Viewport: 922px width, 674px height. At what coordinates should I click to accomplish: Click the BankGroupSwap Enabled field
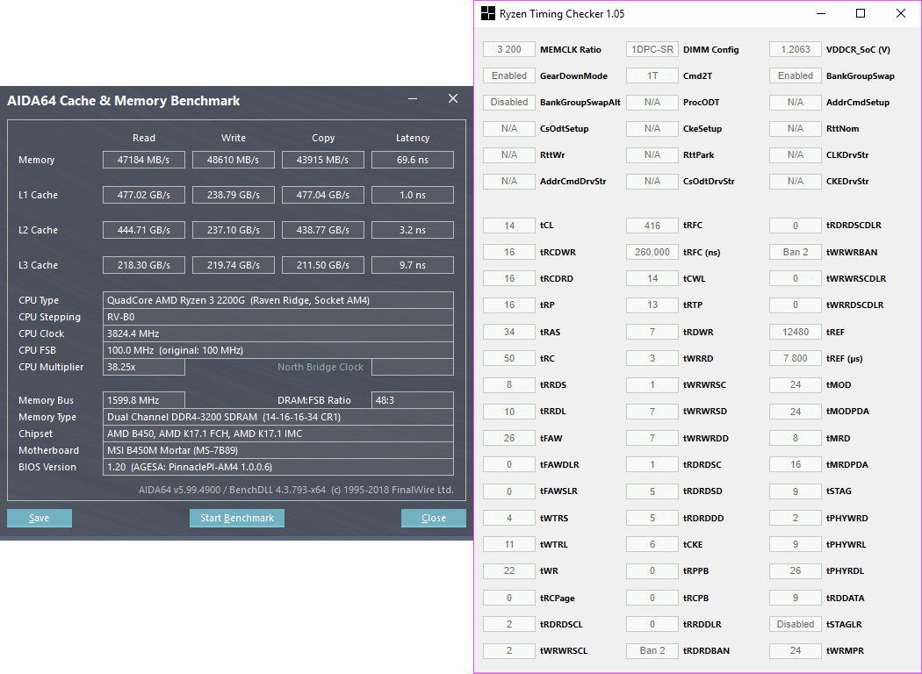(795, 75)
